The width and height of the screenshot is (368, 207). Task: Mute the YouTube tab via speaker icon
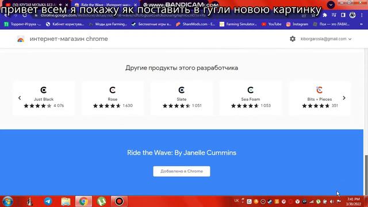point(60,5)
